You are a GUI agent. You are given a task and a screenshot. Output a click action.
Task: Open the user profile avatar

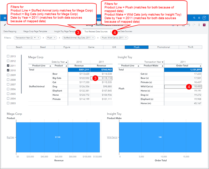click(204, 18)
